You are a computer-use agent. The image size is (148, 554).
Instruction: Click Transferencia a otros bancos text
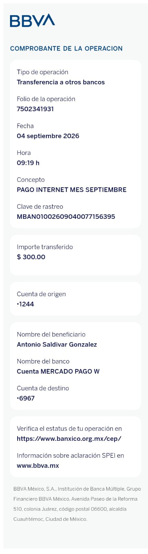tap(61, 82)
